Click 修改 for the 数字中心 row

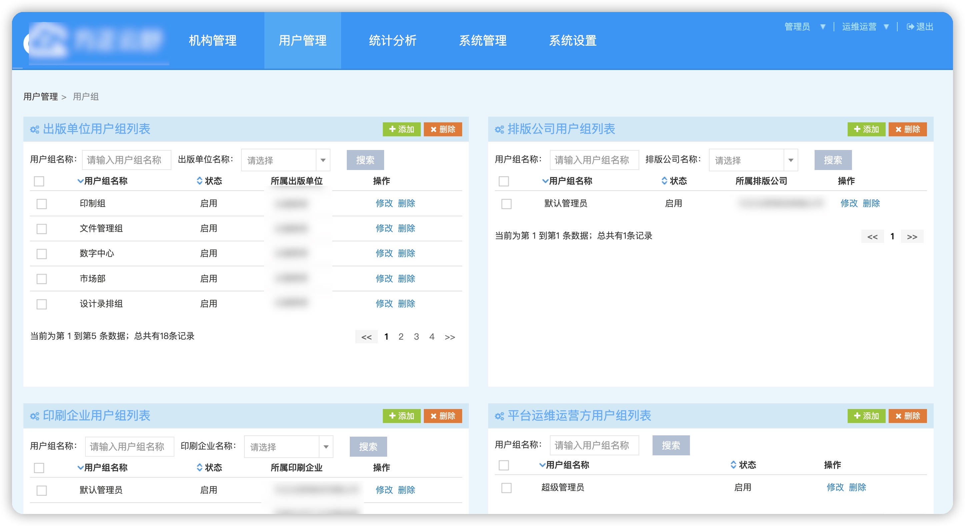(384, 254)
